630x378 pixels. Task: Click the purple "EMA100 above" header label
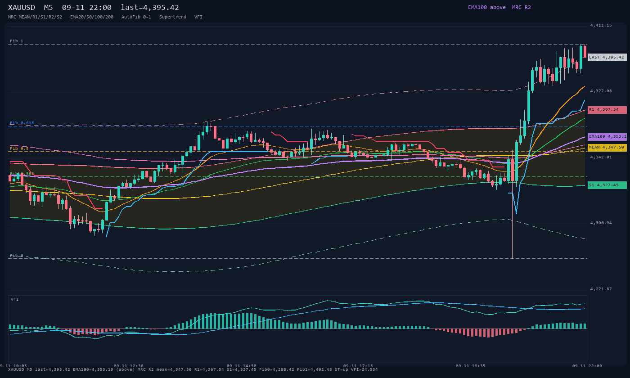[486, 7]
